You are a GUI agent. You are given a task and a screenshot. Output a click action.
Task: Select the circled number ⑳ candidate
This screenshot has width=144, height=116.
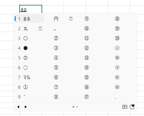(x=117, y=38)
